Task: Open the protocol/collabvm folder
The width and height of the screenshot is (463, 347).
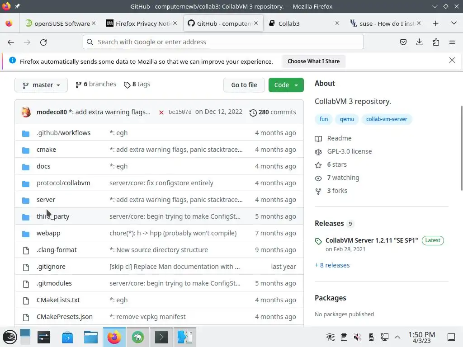Action: 63,183
